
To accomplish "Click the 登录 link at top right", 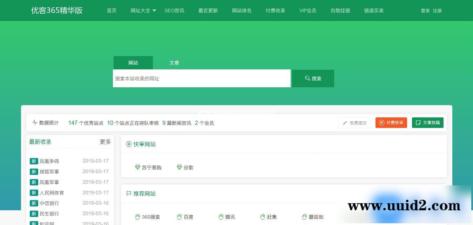I will pyautogui.click(x=425, y=11).
